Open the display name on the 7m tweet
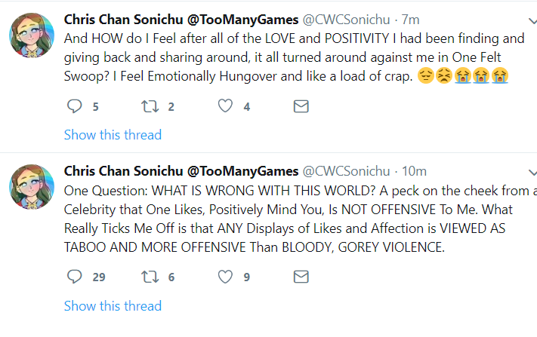Viewport: 537px width, 337px height. pos(181,20)
